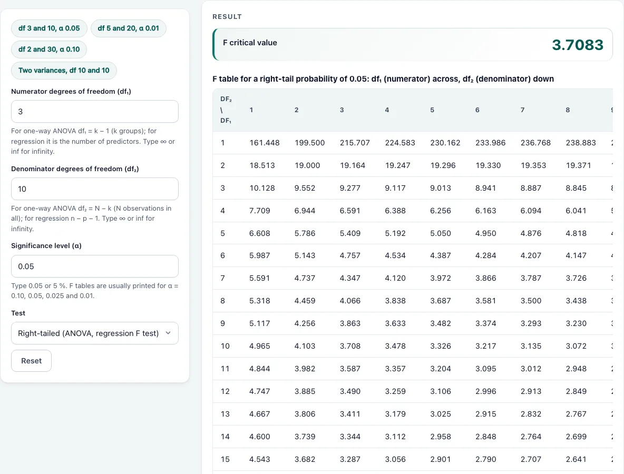The width and height of the screenshot is (624, 474).
Task: Choose preset df 2 and 30, α 0.10
Action: pos(49,50)
